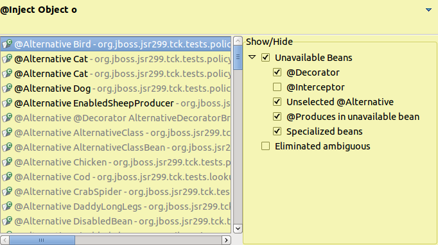
Task: Toggle the Specialized beans checkbox
Action: [277, 131]
